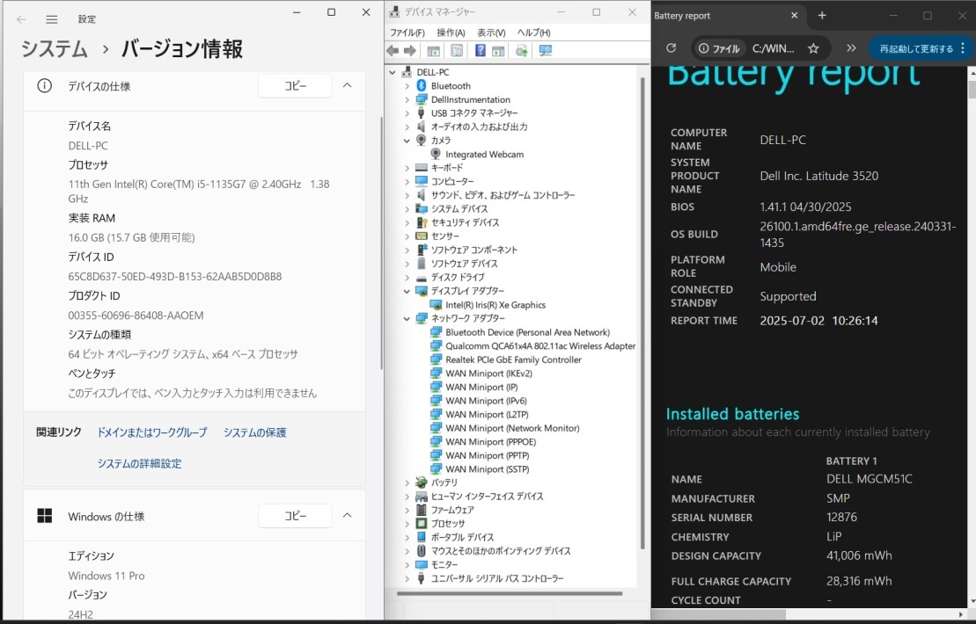Click Scan for hardware changes monitor icon

tap(546, 51)
